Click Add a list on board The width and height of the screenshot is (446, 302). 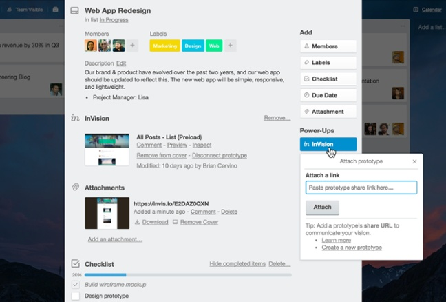tap(432, 27)
